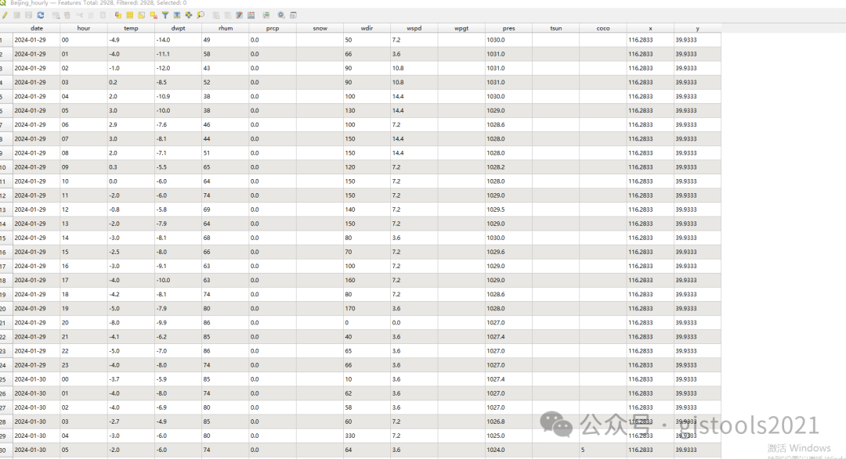The width and height of the screenshot is (846, 459).
Task: Click the wdir column header
Action: [367, 28]
